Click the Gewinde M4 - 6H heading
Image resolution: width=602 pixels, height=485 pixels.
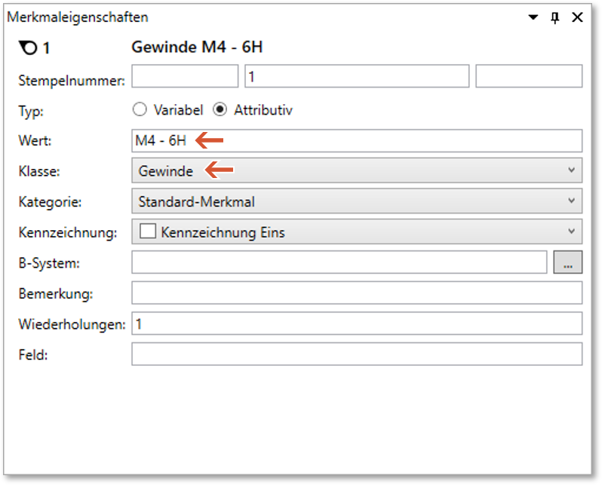tap(197, 48)
